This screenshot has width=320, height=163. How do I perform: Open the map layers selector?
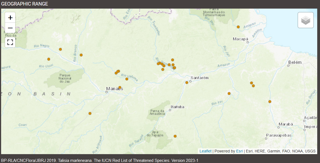coord(306,20)
